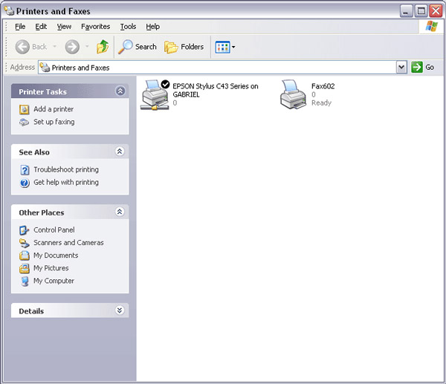Select the EPSON Stylus C43 Series printer icon
This screenshot has width=446, height=384.
pos(155,94)
